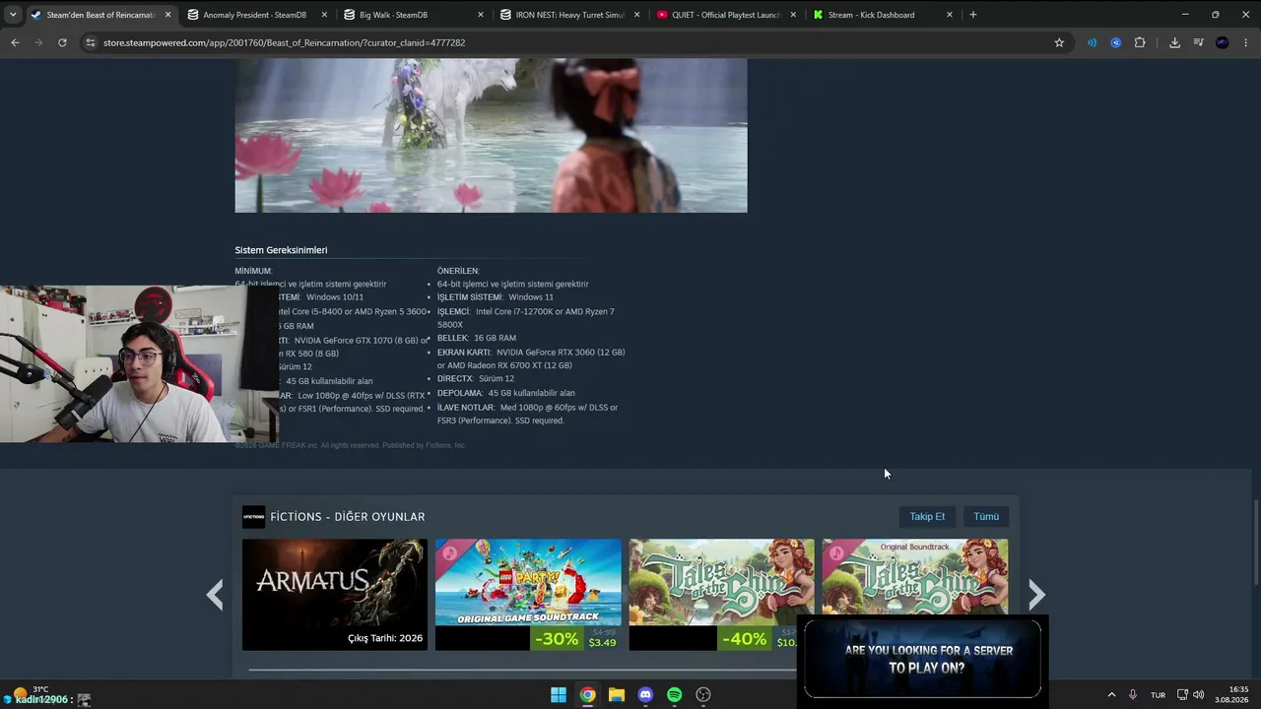
Task: Open the Chrome three-dot menu
Action: click(1246, 42)
